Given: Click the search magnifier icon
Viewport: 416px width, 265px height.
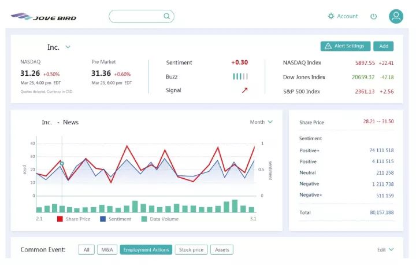Looking at the screenshot, I should 167,16.
